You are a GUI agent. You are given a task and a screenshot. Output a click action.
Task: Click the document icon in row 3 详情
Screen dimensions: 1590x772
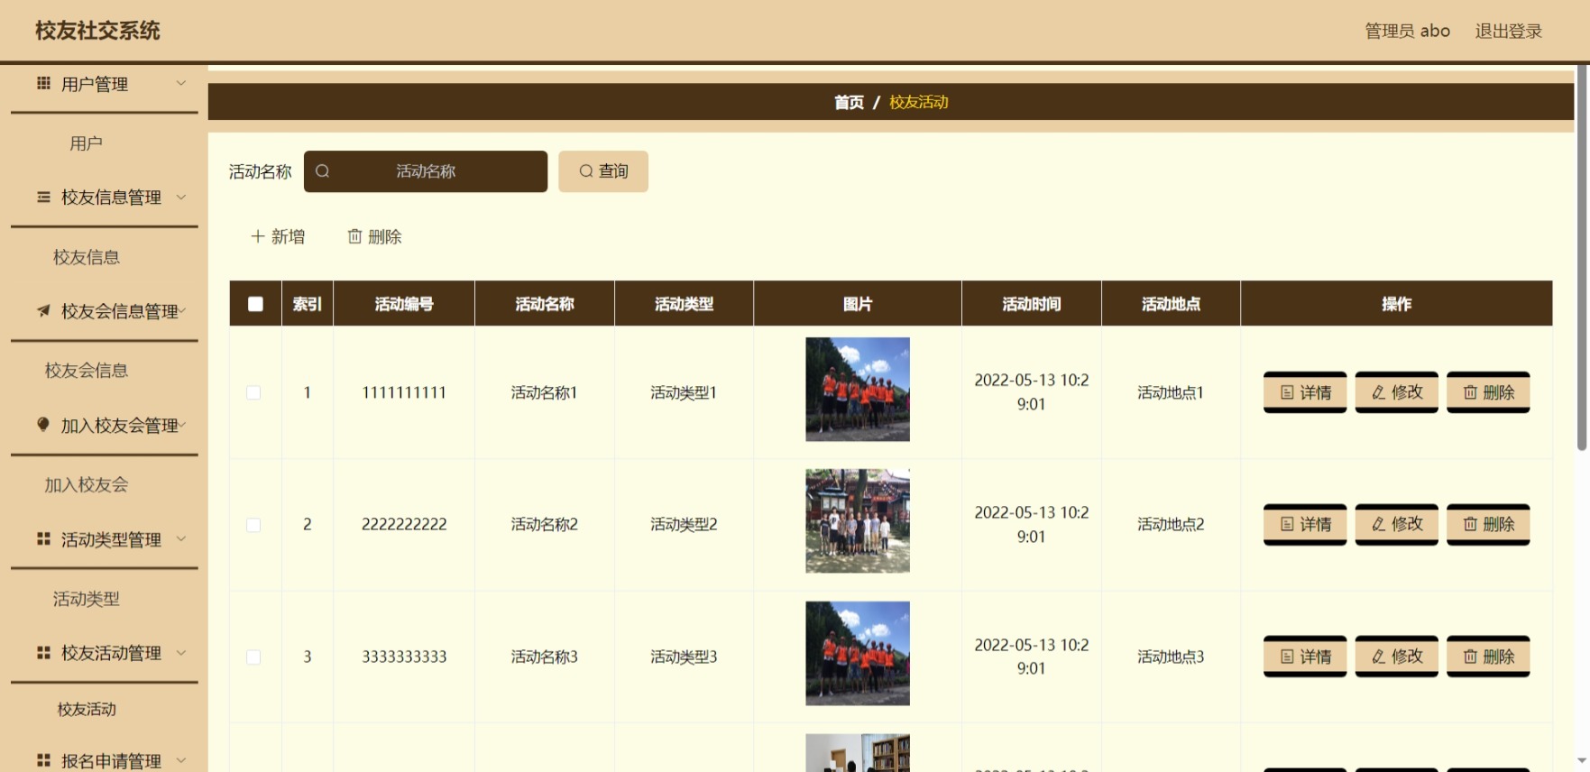(x=1288, y=657)
